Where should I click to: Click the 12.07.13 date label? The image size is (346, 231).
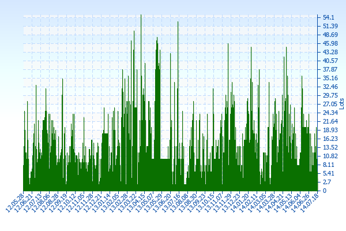[x=32, y=203]
